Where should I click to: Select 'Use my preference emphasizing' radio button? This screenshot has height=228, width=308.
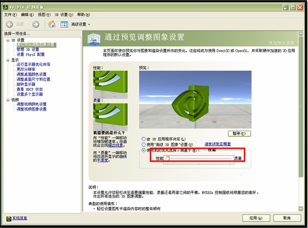click(x=144, y=150)
